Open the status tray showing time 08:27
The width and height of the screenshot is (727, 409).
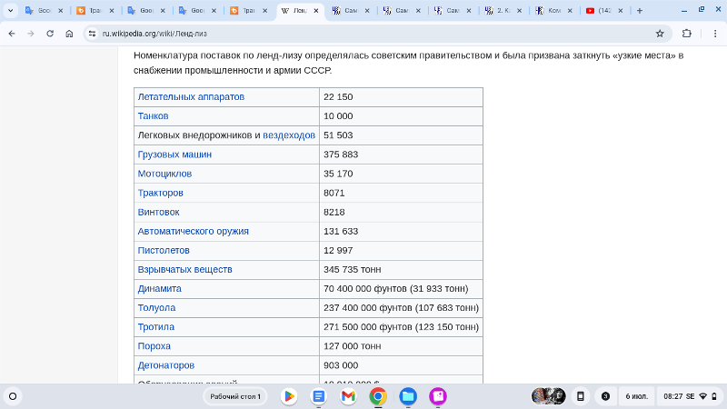pos(691,396)
